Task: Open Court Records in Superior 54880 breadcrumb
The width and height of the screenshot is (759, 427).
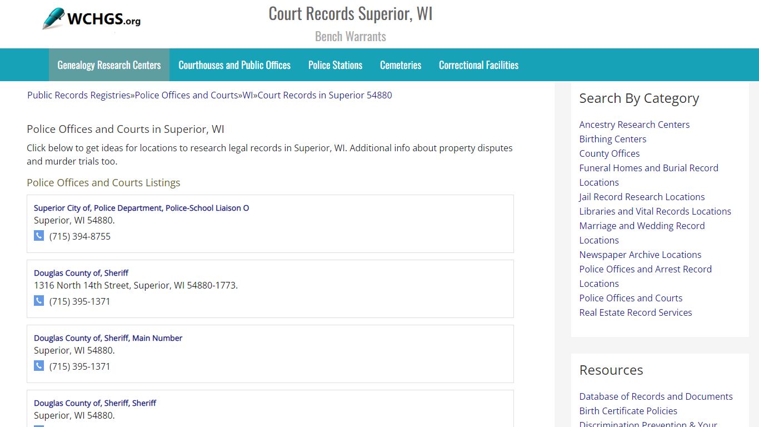Action: [x=324, y=95]
